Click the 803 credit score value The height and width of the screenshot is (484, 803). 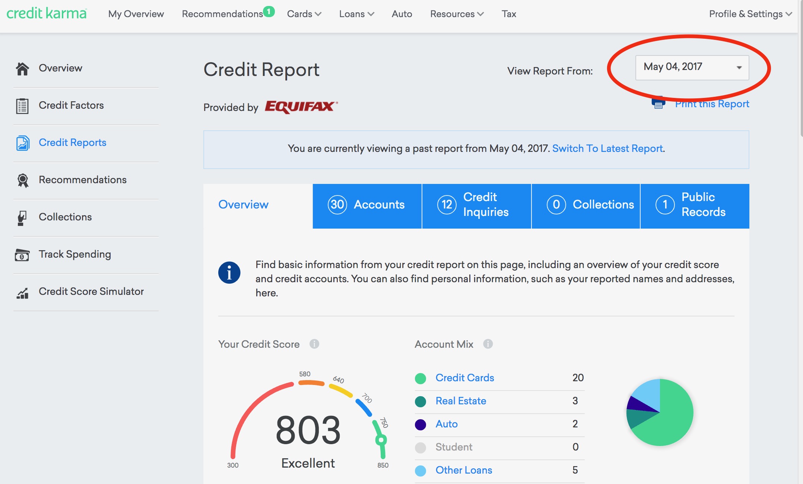[308, 430]
